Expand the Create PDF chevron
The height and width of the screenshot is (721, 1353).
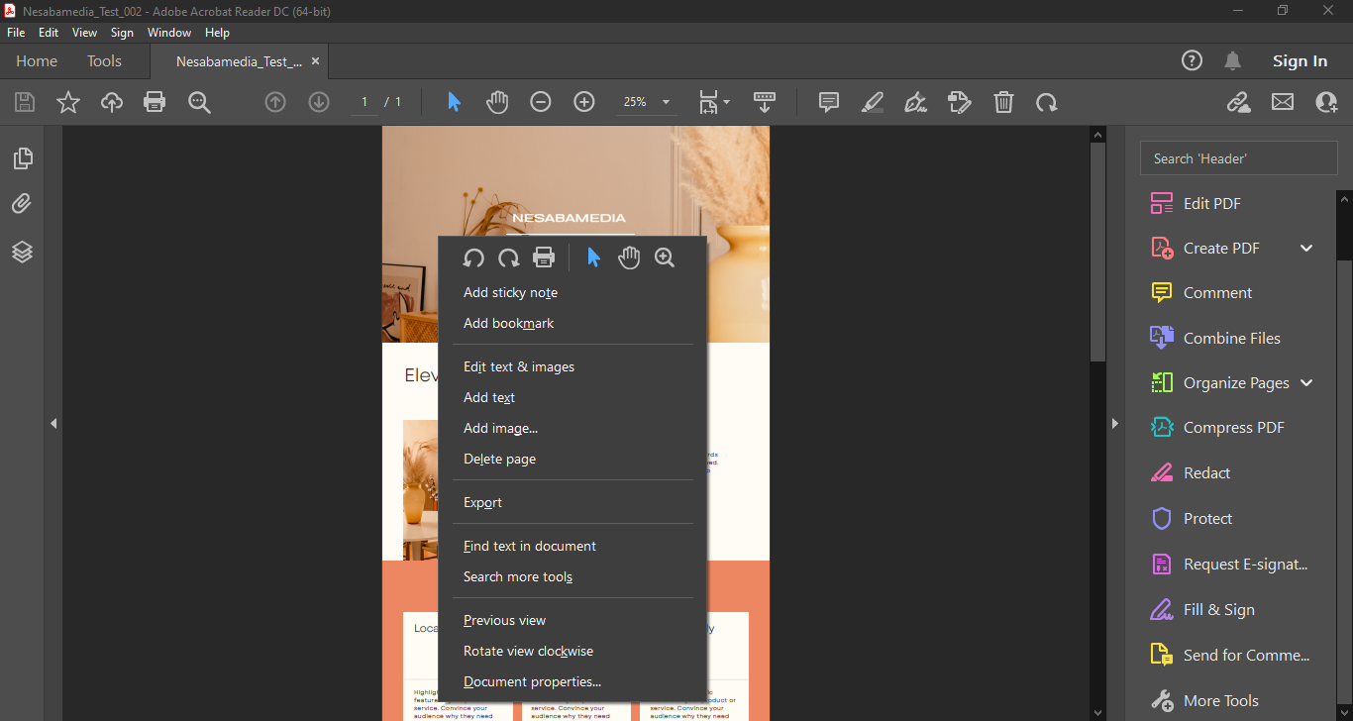tap(1306, 248)
